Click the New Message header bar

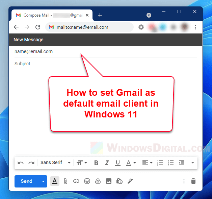pyautogui.click(x=106, y=40)
